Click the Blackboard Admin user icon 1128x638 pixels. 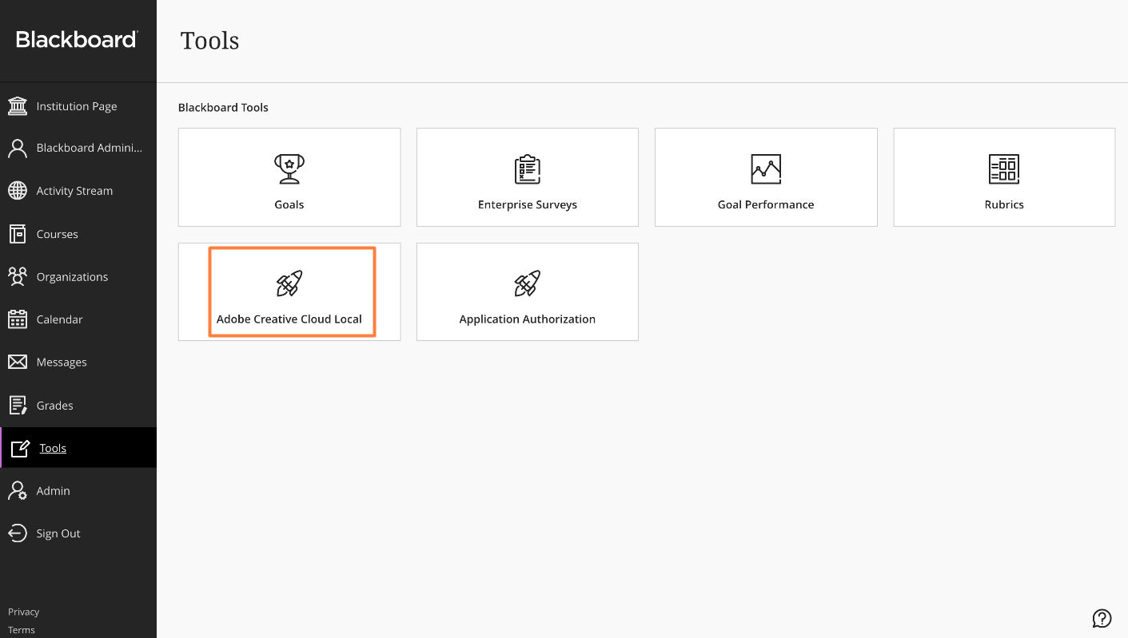tap(17, 149)
